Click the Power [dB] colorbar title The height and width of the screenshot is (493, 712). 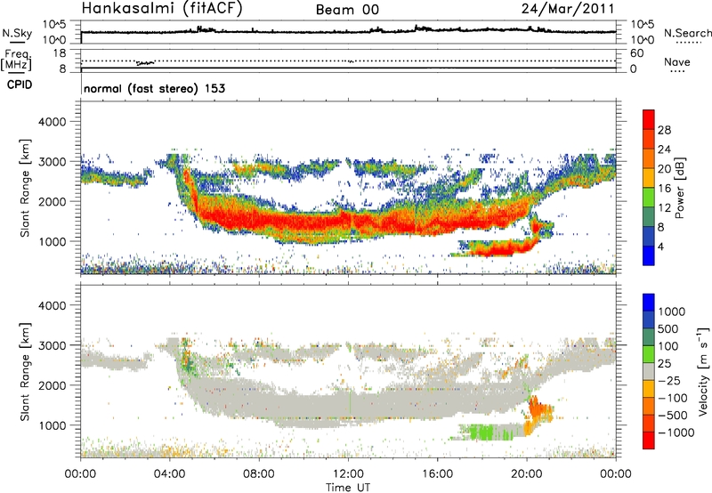[679, 188]
